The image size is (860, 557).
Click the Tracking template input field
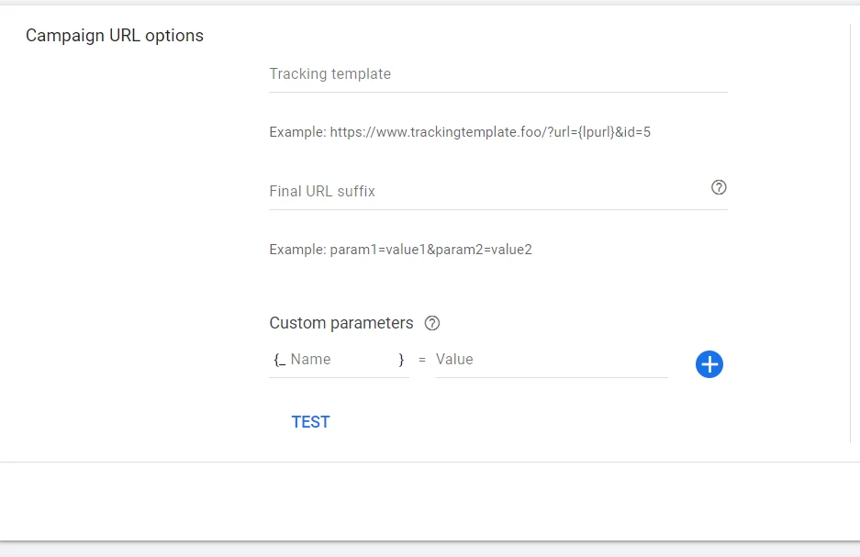point(496,74)
